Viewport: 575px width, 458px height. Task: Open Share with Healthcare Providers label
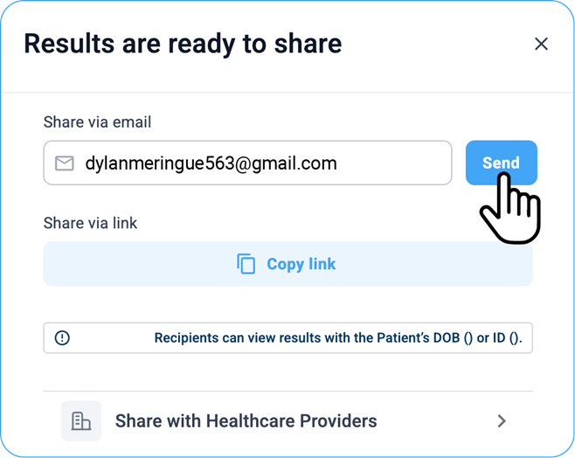coord(246,421)
